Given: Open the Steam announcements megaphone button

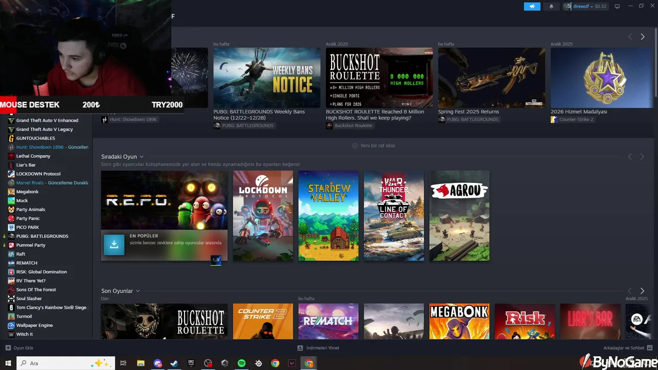Looking at the screenshot, I should 532,6.
